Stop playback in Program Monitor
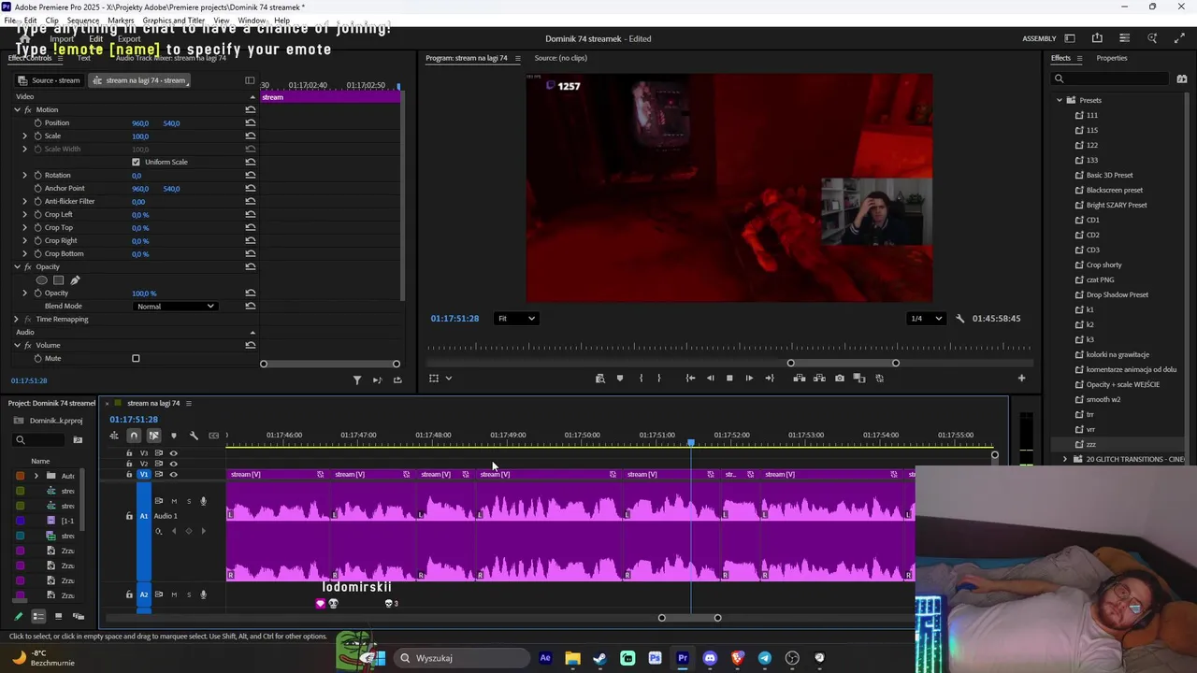The height and width of the screenshot is (673, 1197). click(x=729, y=379)
